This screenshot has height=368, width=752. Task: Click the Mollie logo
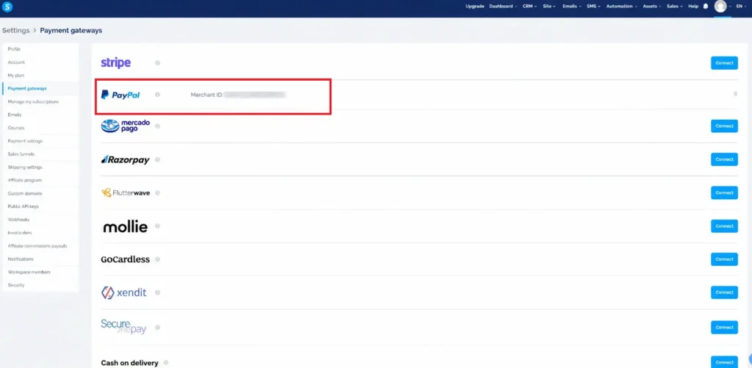[x=125, y=226]
